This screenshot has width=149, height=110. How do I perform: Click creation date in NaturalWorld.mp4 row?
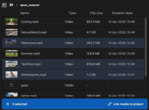pyautogui.click(x=121, y=32)
